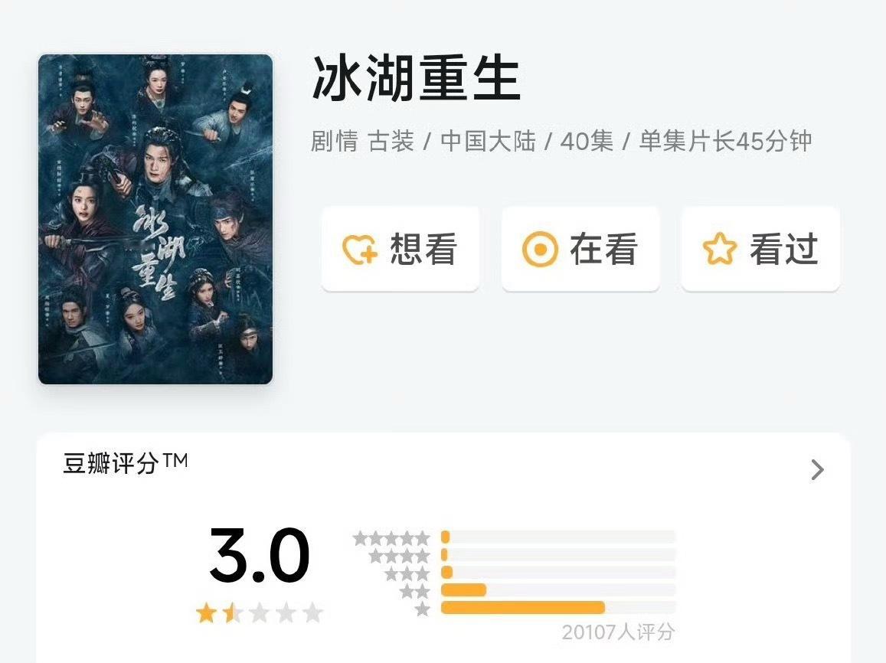Click the large 3.0 score number
The width and height of the screenshot is (886, 663).
pyautogui.click(x=260, y=557)
